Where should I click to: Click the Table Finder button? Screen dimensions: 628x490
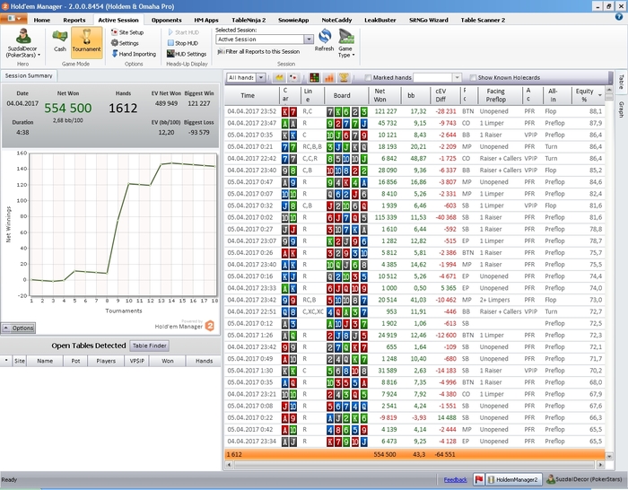point(150,346)
